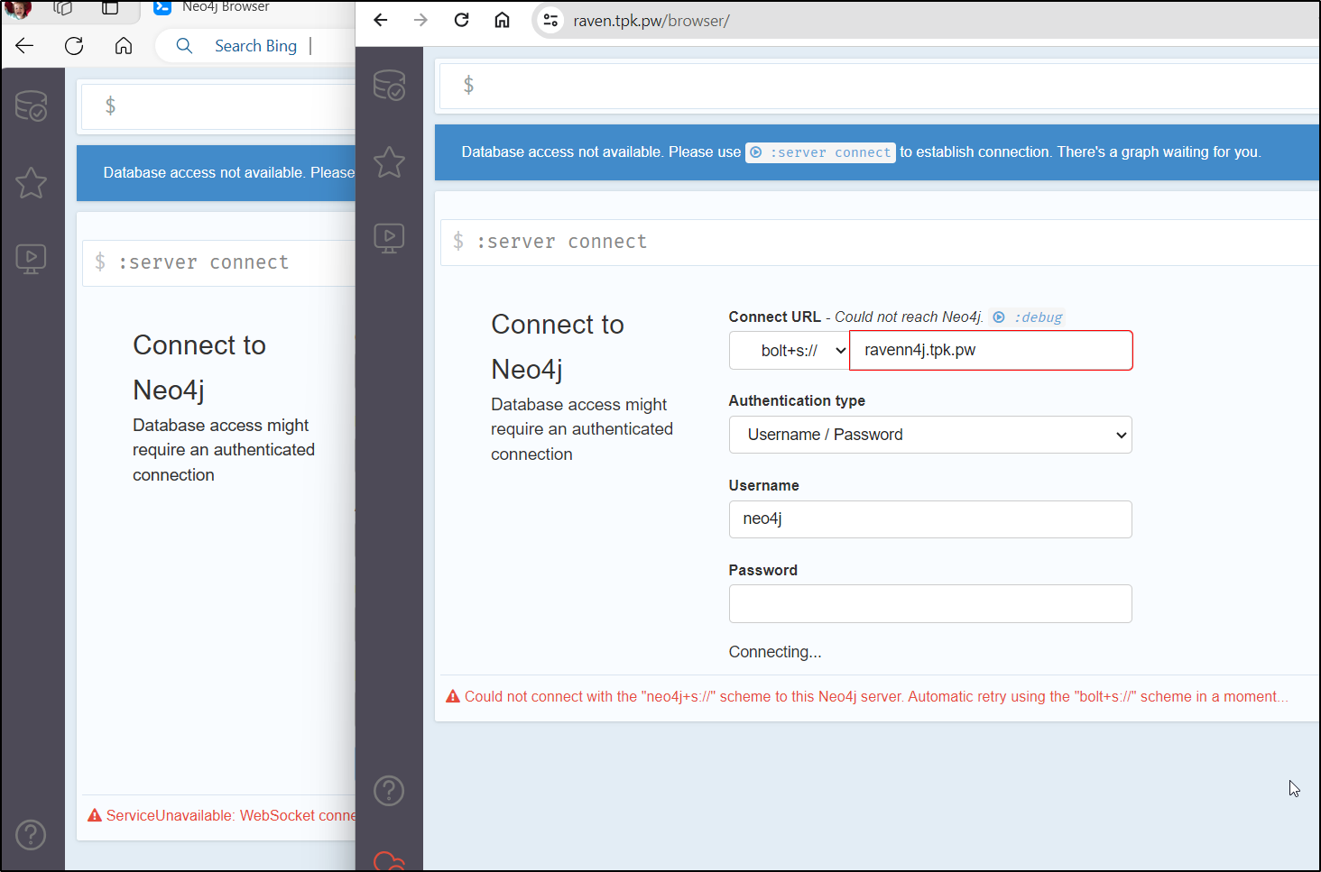Reload the raven.tpk.pw page

point(461,20)
